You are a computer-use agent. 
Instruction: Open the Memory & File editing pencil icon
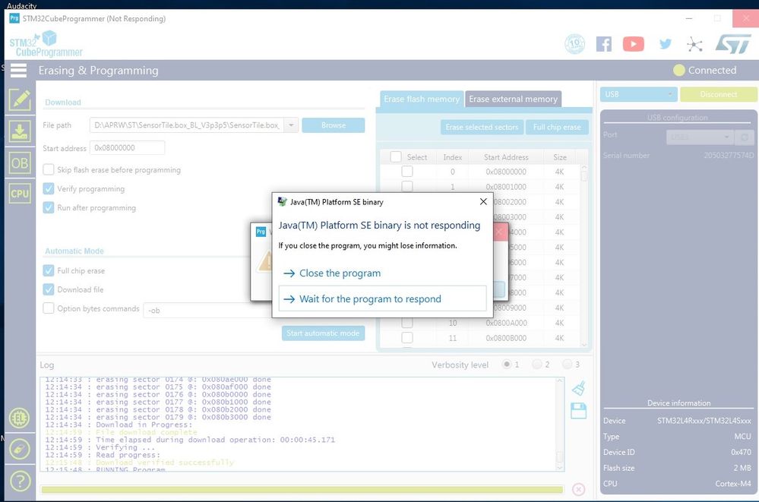[x=20, y=100]
